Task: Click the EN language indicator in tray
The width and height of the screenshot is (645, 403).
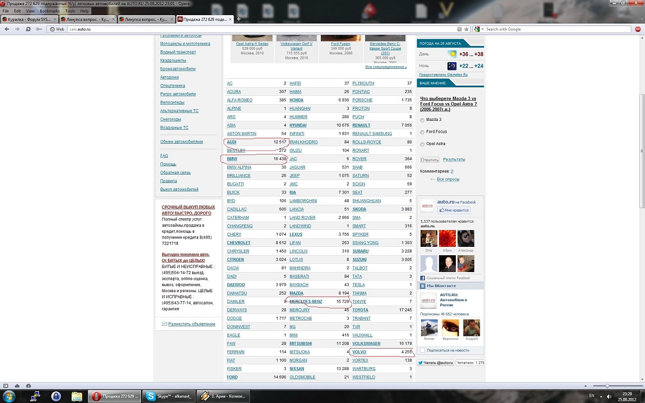Action: click(592, 396)
